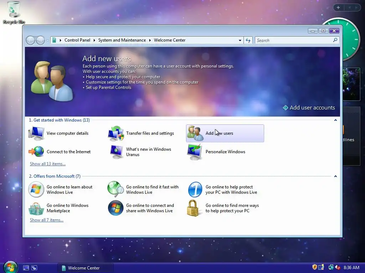365x273 pixels.
Task: Click System and Maintenance breadcrumb
Action: tap(122, 40)
